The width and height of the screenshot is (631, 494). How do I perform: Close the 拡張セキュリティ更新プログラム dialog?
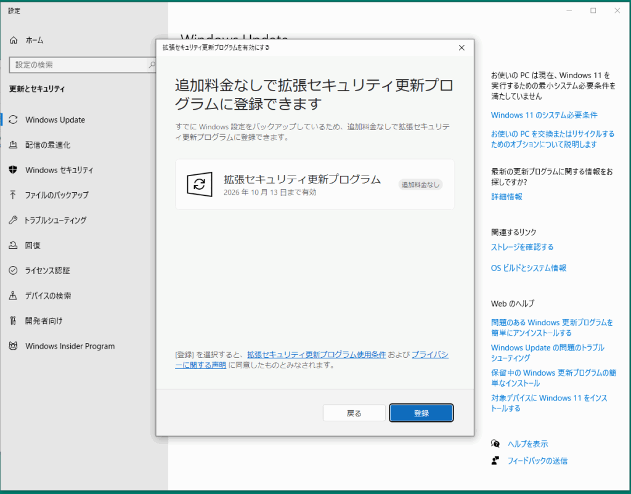[x=462, y=47]
